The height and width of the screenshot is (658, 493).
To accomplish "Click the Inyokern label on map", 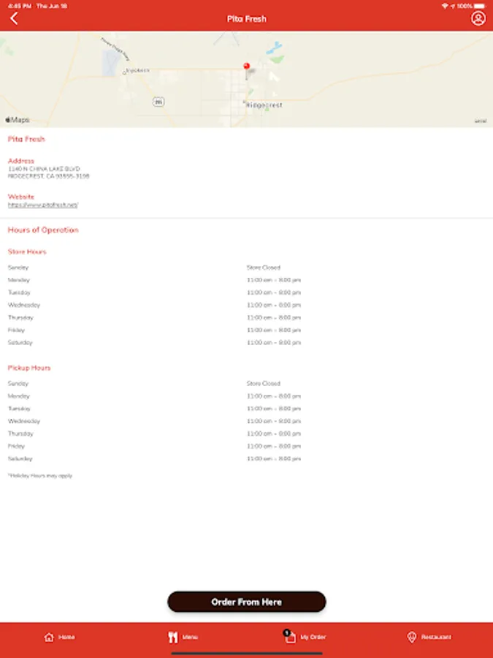I will 138,70.
